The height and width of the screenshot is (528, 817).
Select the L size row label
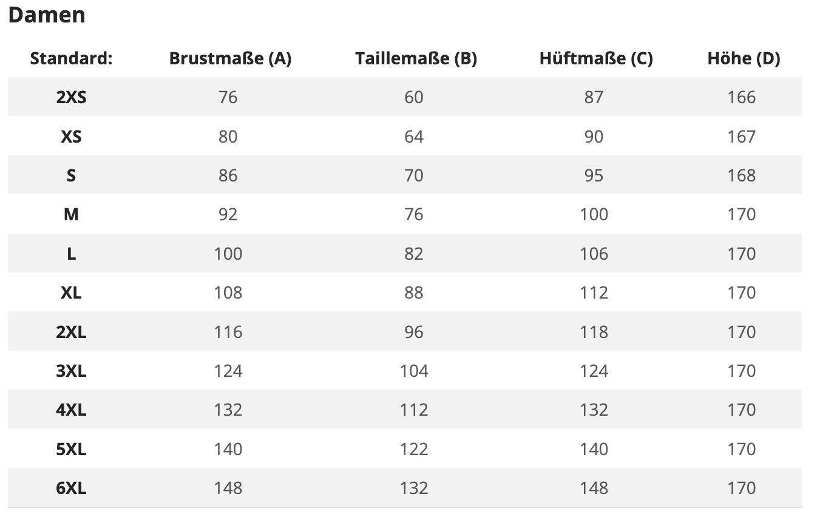(71, 254)
